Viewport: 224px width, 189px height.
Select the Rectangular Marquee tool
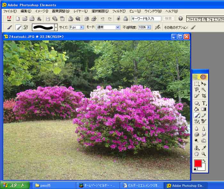pos(196,84)
